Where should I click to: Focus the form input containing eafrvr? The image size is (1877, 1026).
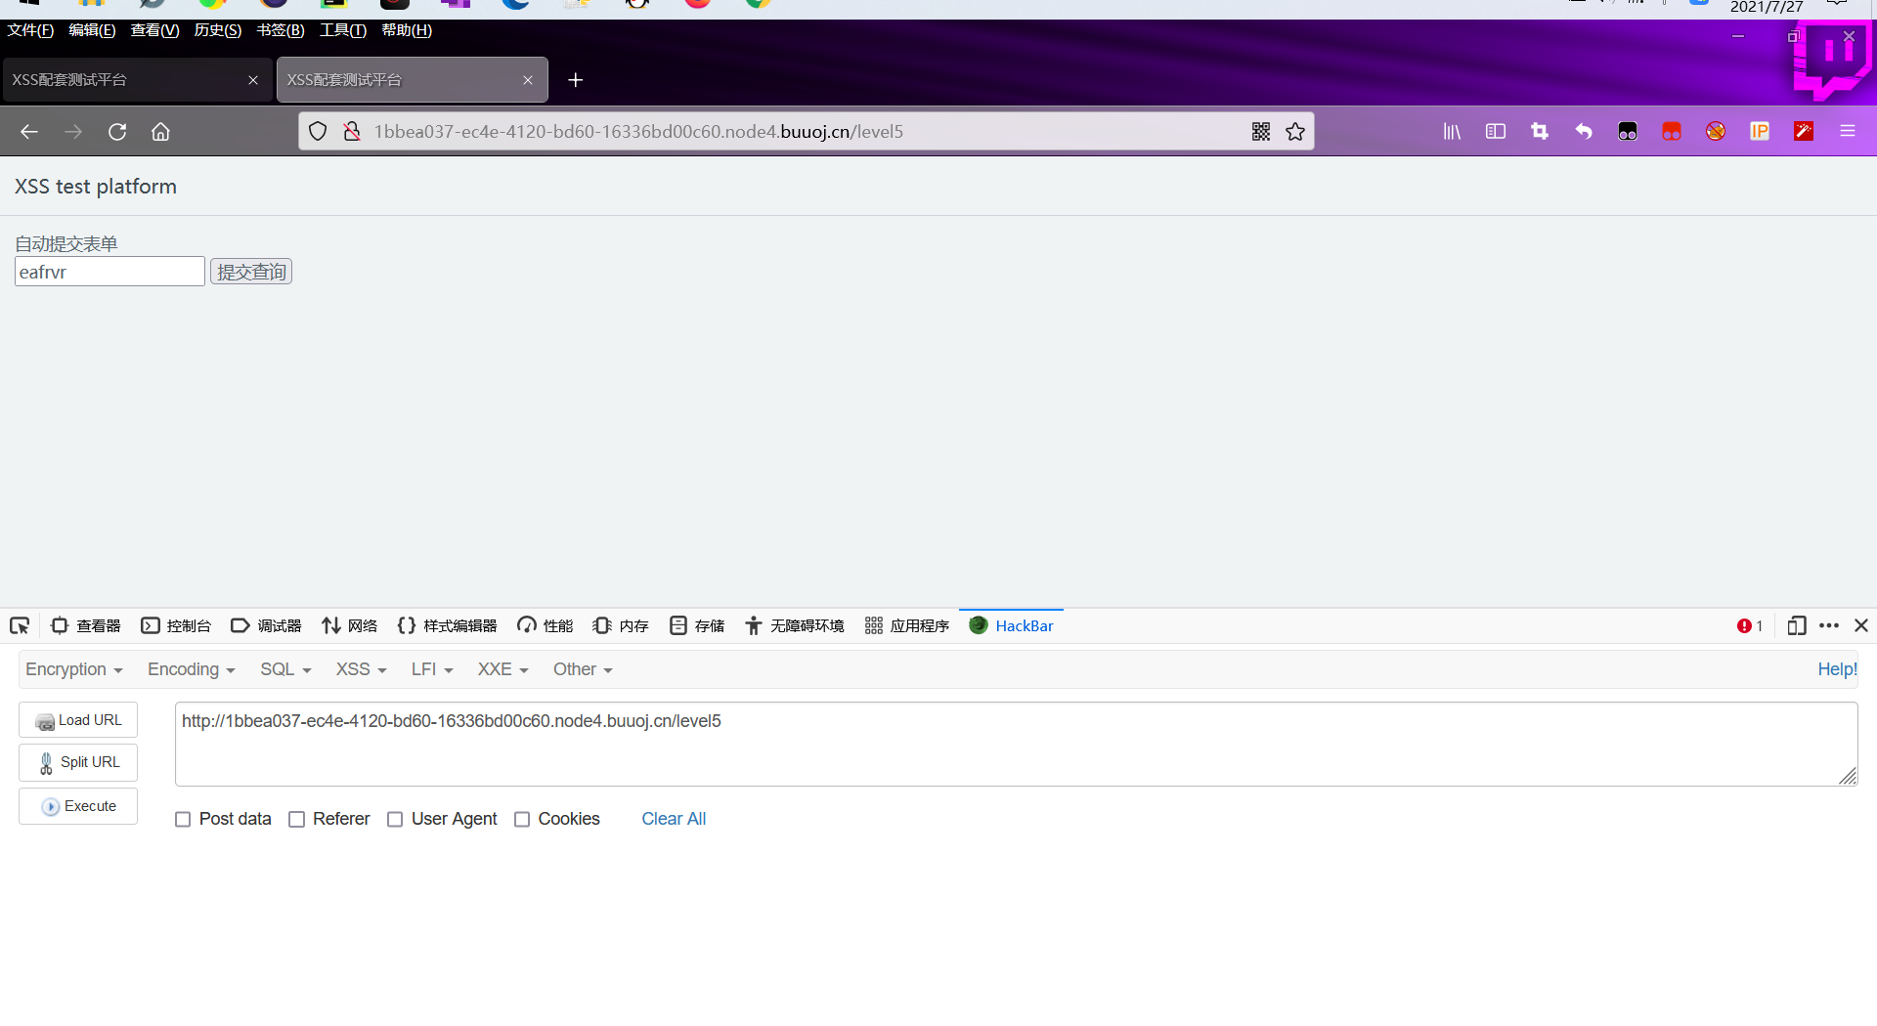click(x=109, y=272)
